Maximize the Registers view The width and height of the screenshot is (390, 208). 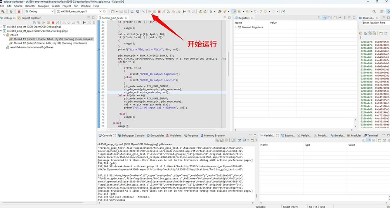tap(354, 17)
